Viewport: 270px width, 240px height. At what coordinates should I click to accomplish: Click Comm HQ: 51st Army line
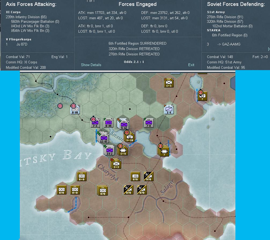click(x=224, y=62)
